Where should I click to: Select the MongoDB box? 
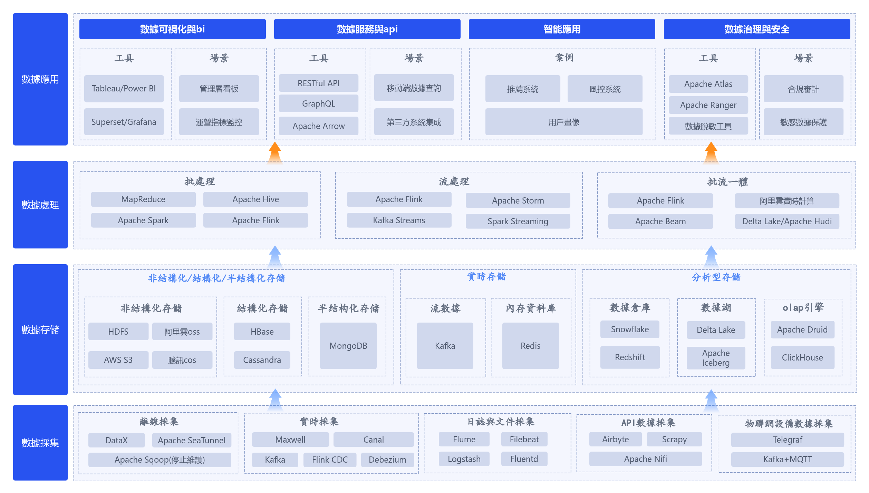[348, 346]
